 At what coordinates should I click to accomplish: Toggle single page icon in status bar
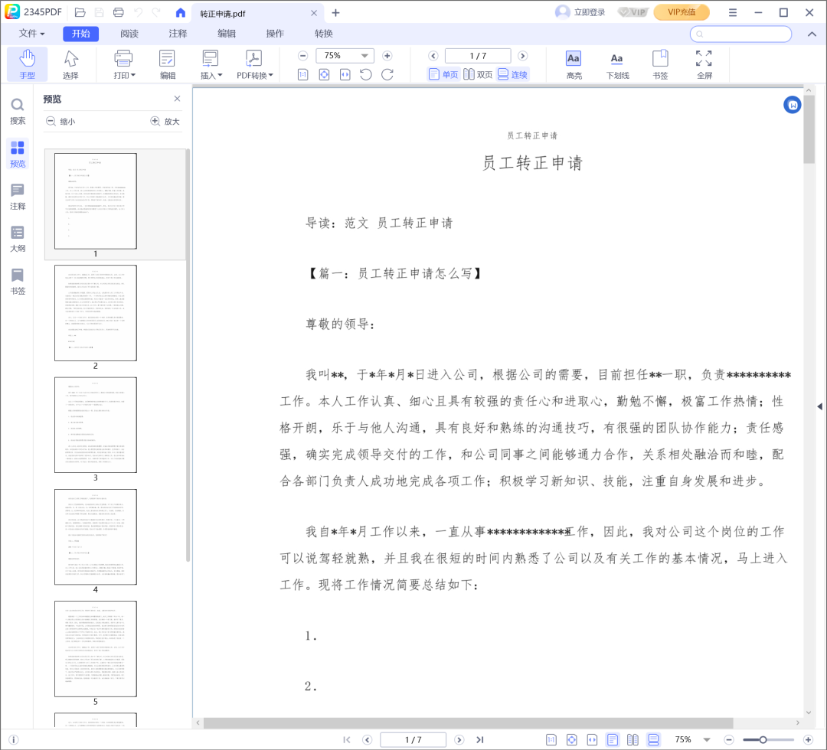(613, 739)
